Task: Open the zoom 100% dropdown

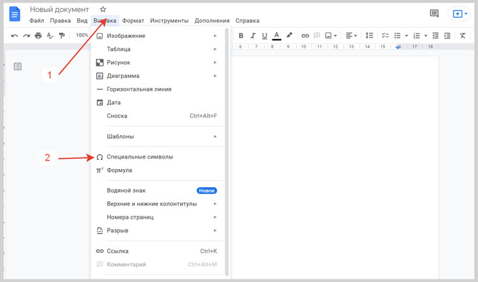Action: point(82,35)
